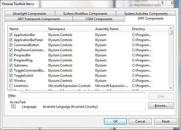Click the help question mark icon
The width and height of the screenshot is (181, 130).
tap(162, 3)
